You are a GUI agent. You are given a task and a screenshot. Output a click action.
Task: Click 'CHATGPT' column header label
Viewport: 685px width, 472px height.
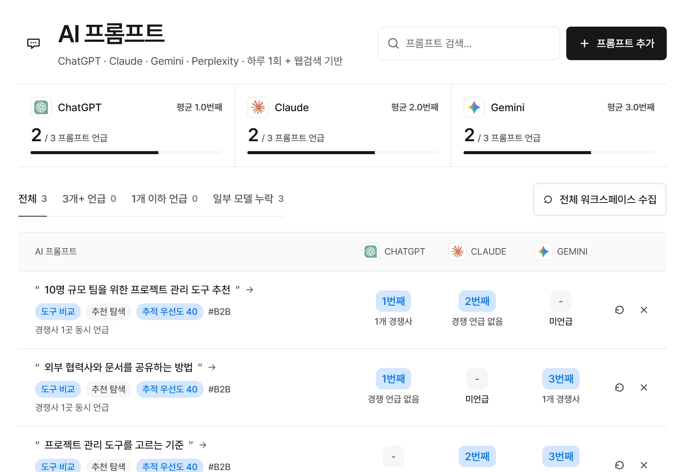coord(405,252)
